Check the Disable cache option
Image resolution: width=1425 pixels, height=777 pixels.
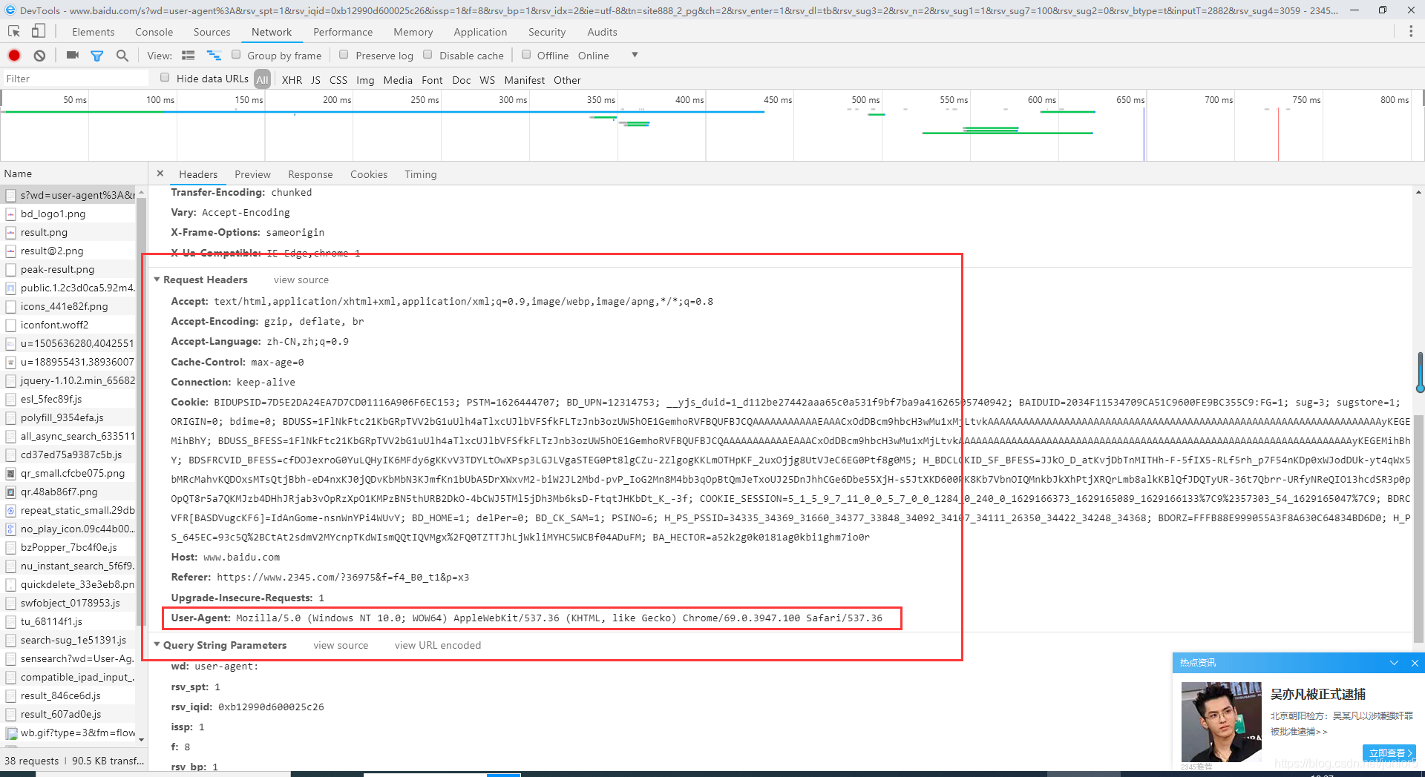pyautogui.click(x=427, y=55)
